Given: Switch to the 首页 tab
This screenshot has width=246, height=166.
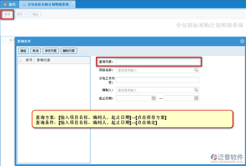Looking at the screenshot, I should click(x=10, y=4).
